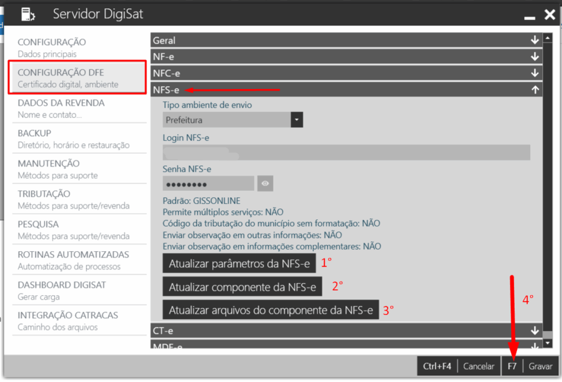Open Configuração DFE menu item

77,78
